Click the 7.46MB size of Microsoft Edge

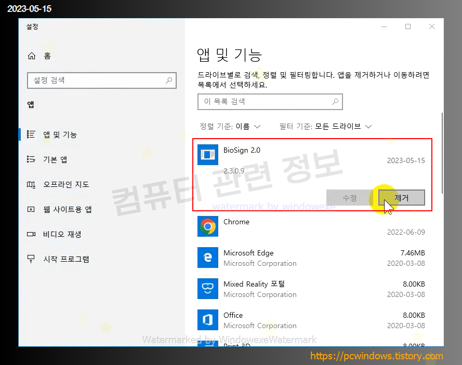tap(413, 253)
